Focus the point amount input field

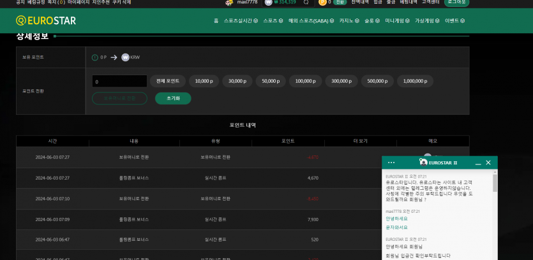tap(119, 81)
